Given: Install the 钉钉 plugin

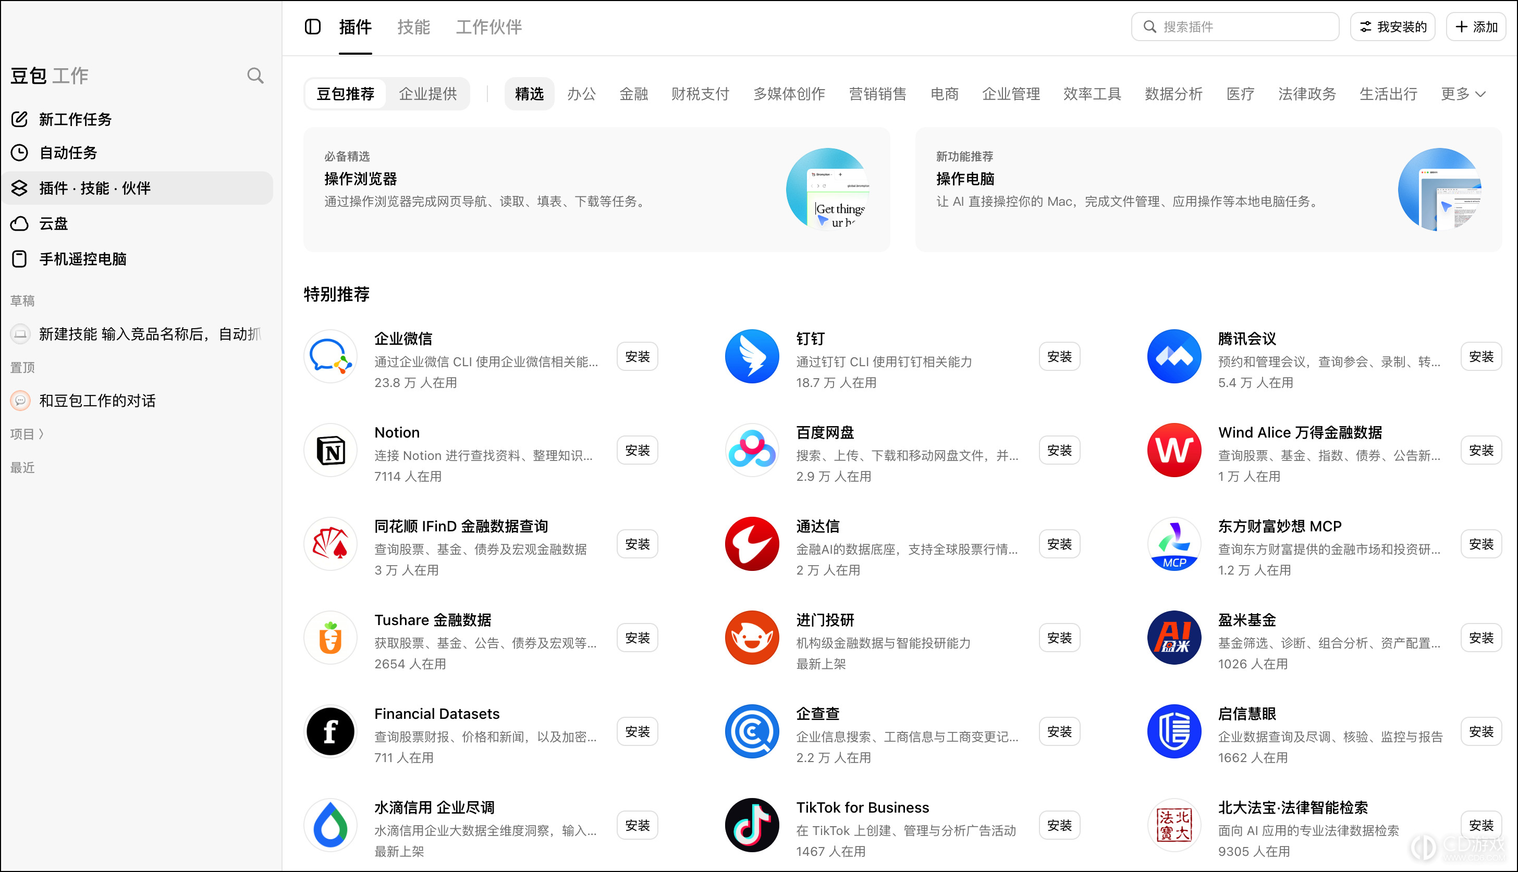Looking at the screenshot, I should pyautogui.click(x=1059, y=356).
